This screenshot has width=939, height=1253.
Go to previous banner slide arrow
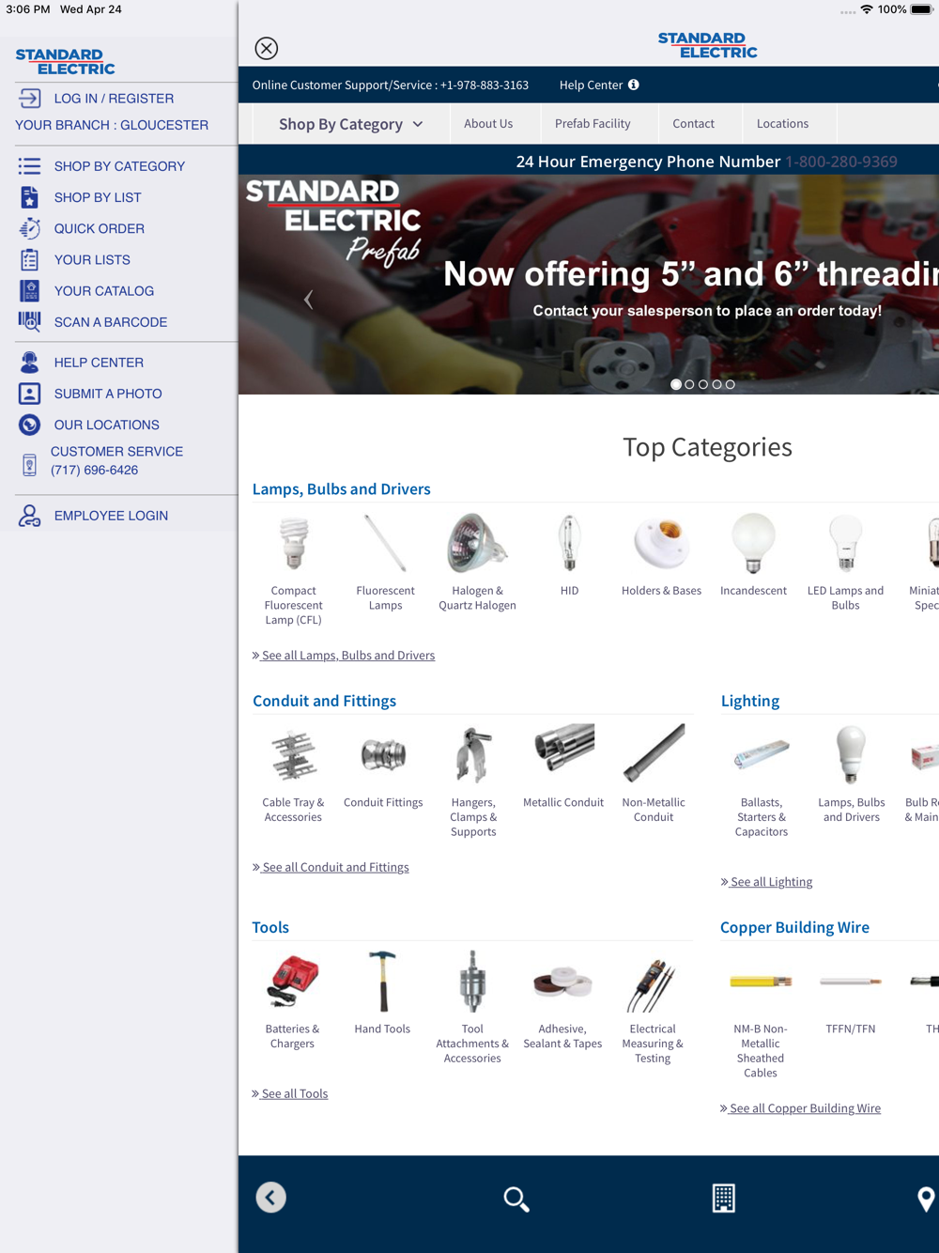tap(308, 300)
